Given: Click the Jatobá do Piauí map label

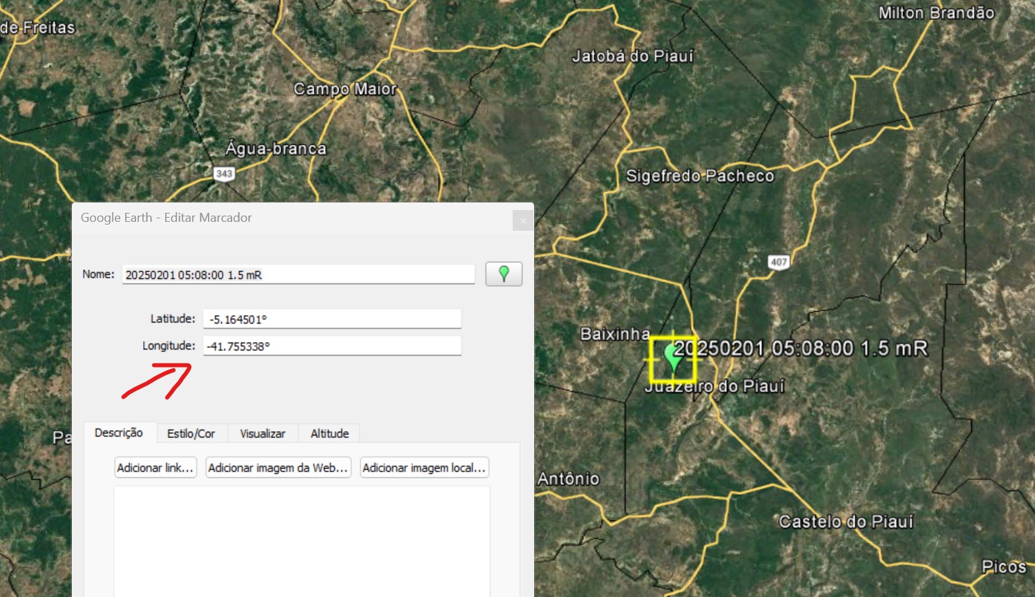Looking at the screenshot, I should pos(632,56).
